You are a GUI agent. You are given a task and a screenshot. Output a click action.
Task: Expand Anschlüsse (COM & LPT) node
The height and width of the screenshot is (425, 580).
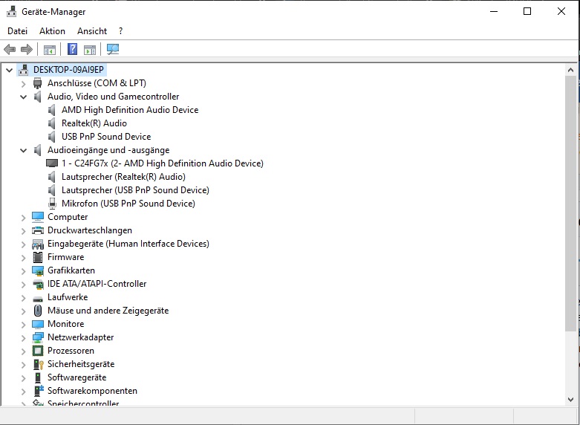(23, 84)
